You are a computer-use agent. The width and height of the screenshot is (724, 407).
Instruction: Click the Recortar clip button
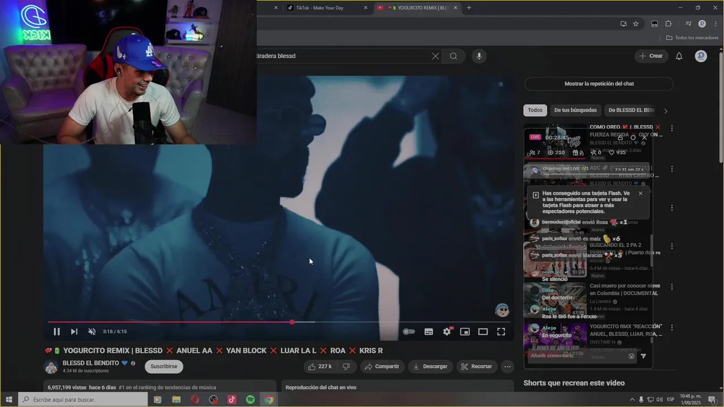tap(476, 366)
